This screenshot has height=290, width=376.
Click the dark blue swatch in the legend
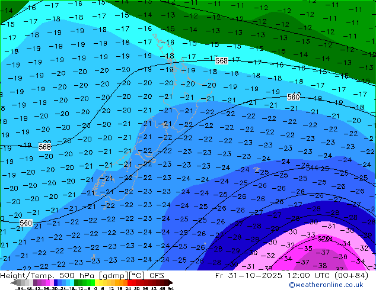tap(56, 282)
